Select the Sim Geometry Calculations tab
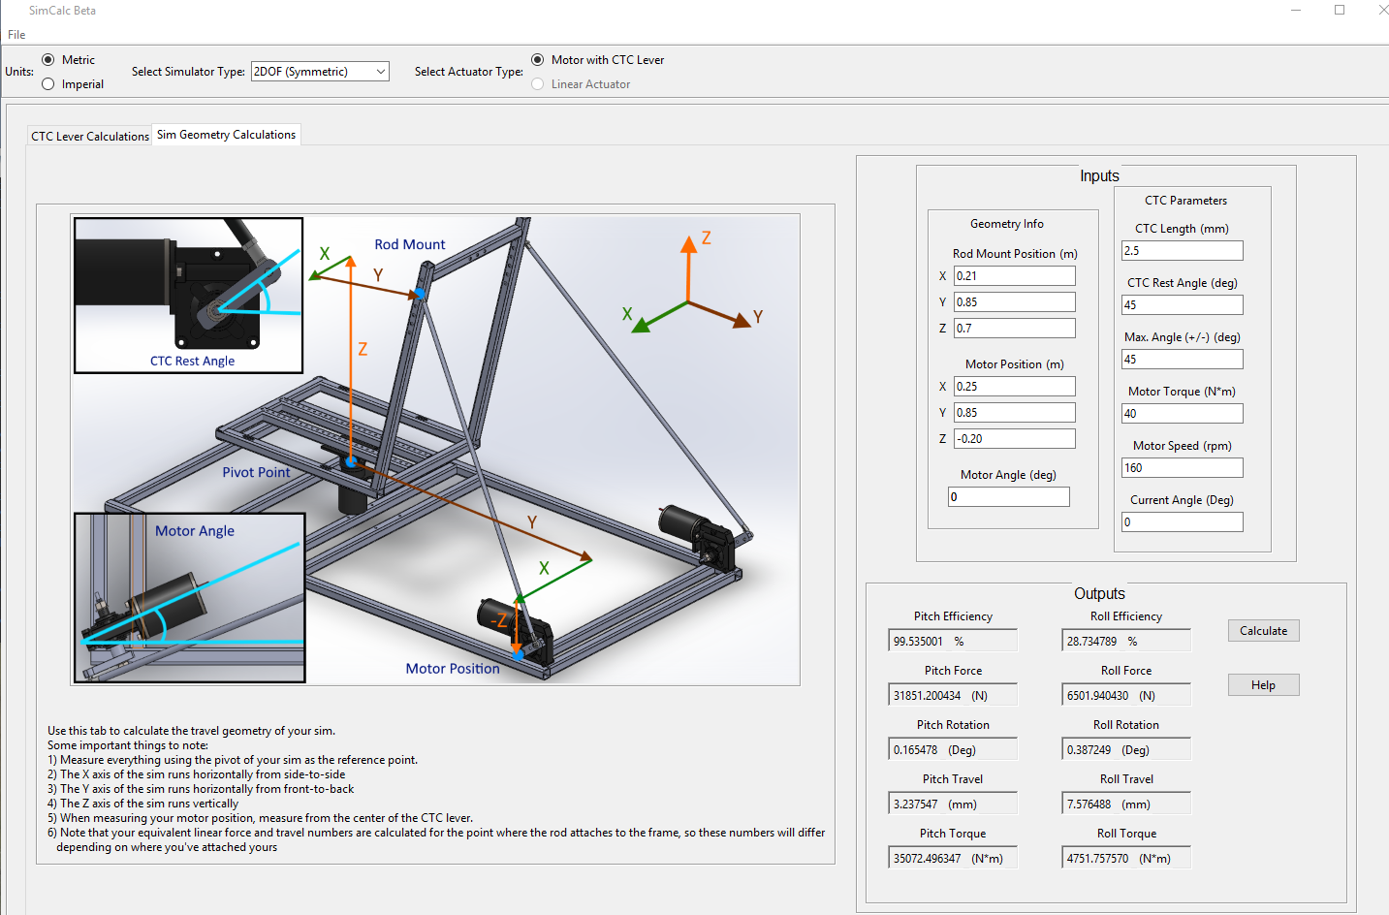This screenshot has width=1389, height=915. [x=225, y=135]
